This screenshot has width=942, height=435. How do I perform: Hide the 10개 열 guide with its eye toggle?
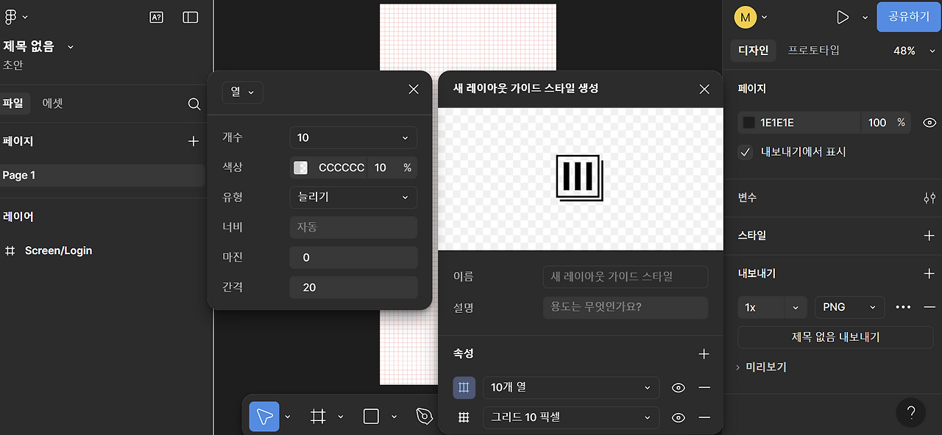[x=678, y=387]
